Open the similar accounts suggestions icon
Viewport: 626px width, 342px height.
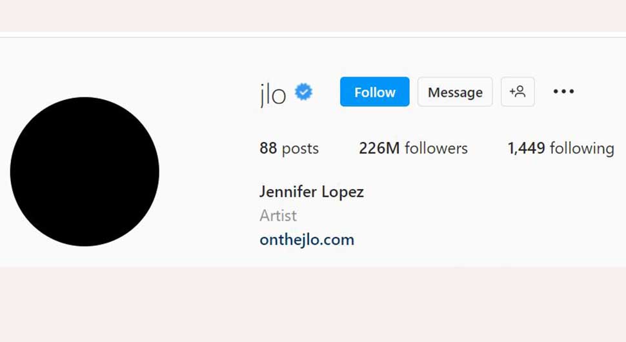point(518,92)
